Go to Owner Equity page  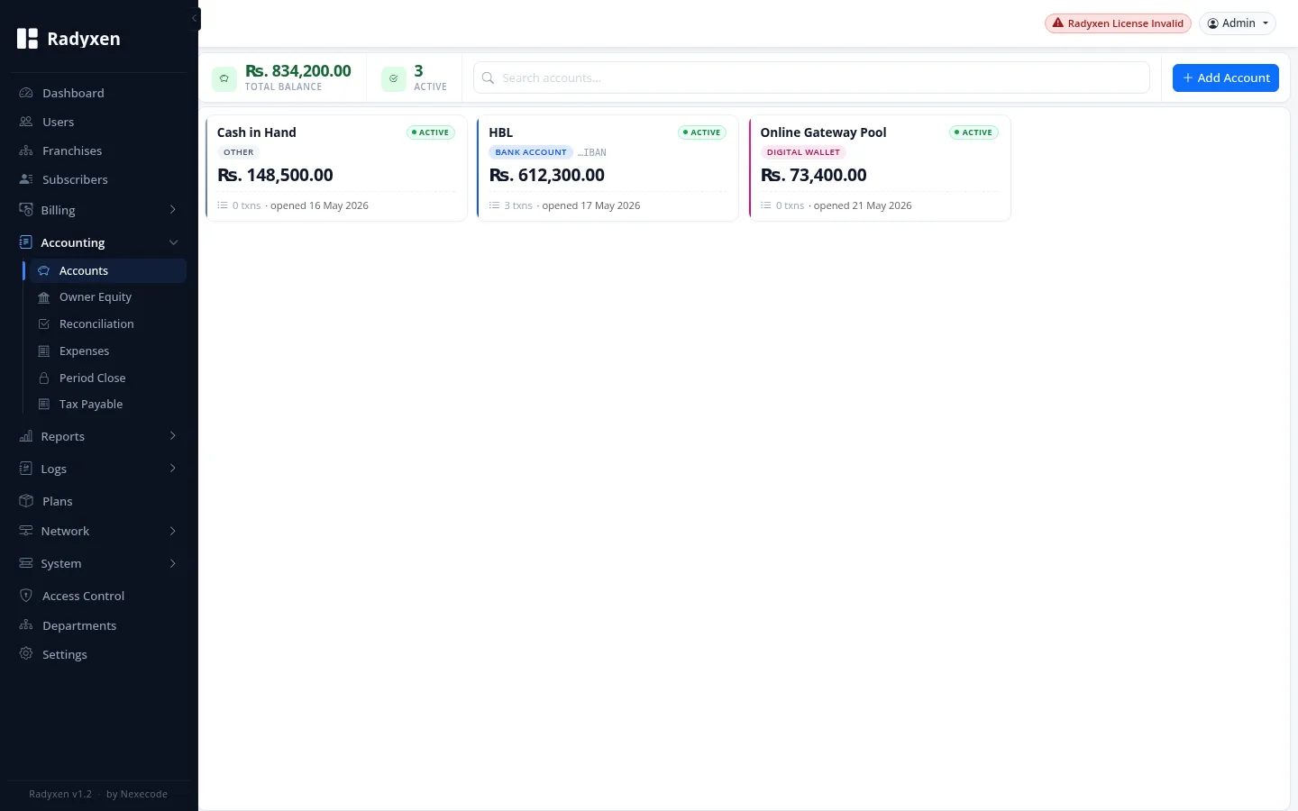point(108,297)
